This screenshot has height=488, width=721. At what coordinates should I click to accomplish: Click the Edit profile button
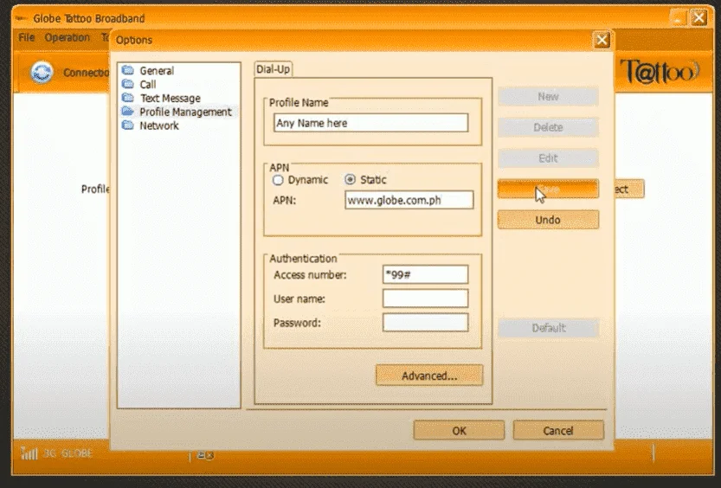pyautogui.click(x=548, y=158)
